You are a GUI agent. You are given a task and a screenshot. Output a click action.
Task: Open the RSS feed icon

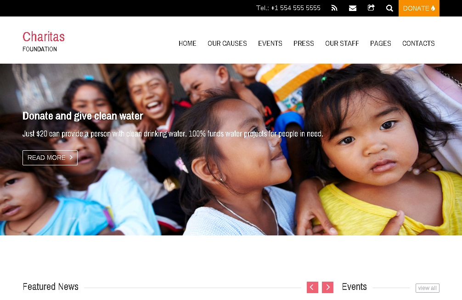pyautogui.click(x=334, y=8)
